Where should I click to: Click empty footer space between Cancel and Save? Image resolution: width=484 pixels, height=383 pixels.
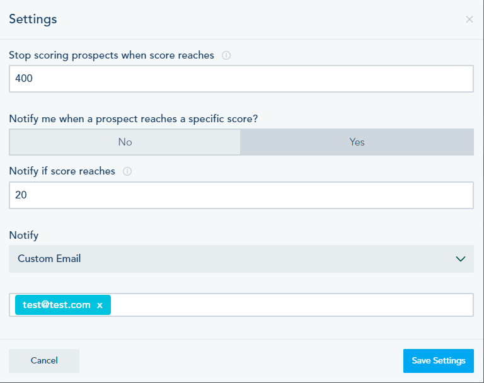pos(239,361)
